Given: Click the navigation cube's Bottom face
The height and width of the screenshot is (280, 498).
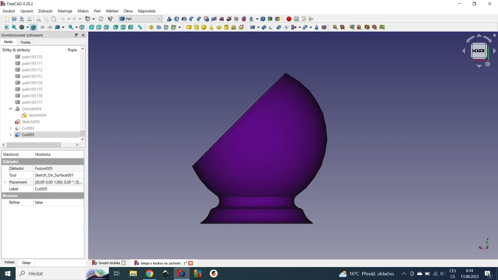Looking at the screenshot, I should pos(478,51).
